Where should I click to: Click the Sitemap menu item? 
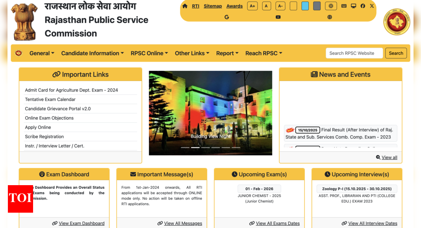[213, 6]
